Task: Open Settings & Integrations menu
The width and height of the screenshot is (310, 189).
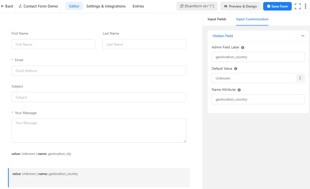Action: point(106,6)
